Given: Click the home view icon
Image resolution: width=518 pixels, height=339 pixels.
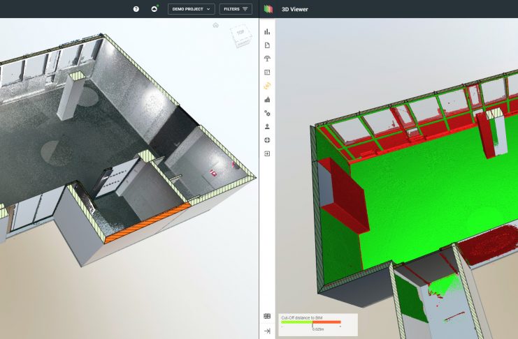Looking at the screenshot, I should (216, 25).
